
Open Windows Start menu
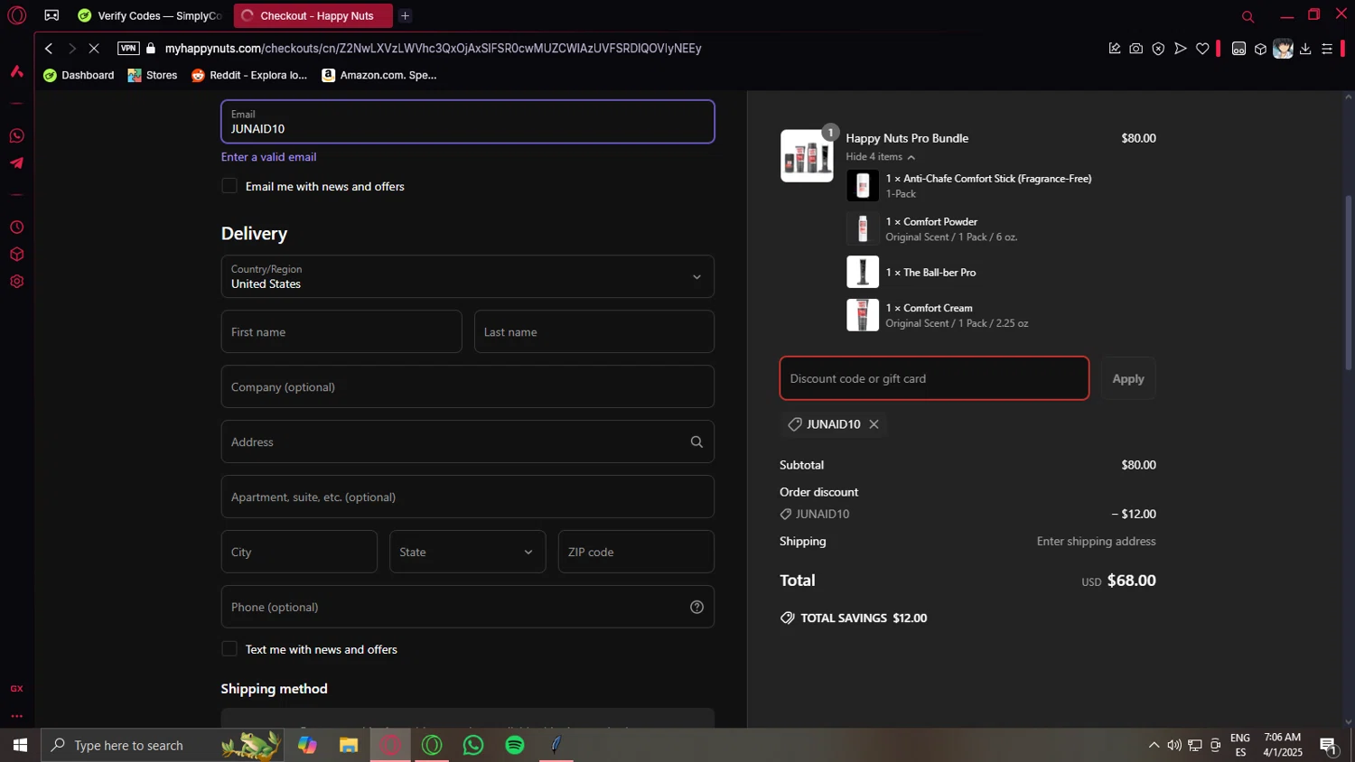click(20, 745)
